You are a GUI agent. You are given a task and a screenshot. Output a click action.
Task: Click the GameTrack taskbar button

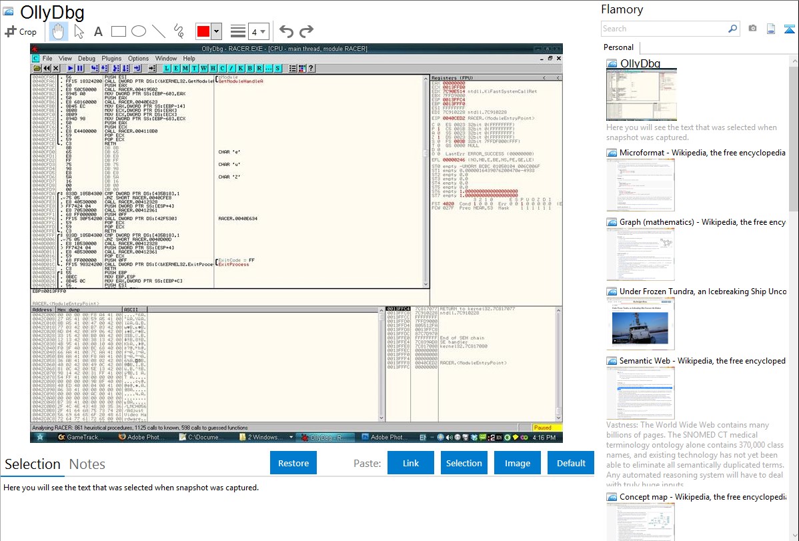tap(81, 438)
